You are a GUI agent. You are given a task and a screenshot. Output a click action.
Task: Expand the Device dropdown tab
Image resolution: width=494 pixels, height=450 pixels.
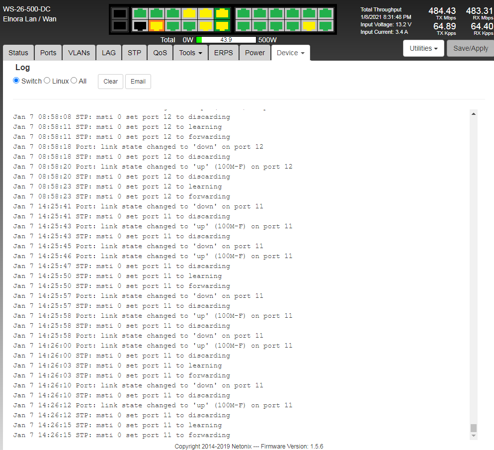tap(290, 53)
